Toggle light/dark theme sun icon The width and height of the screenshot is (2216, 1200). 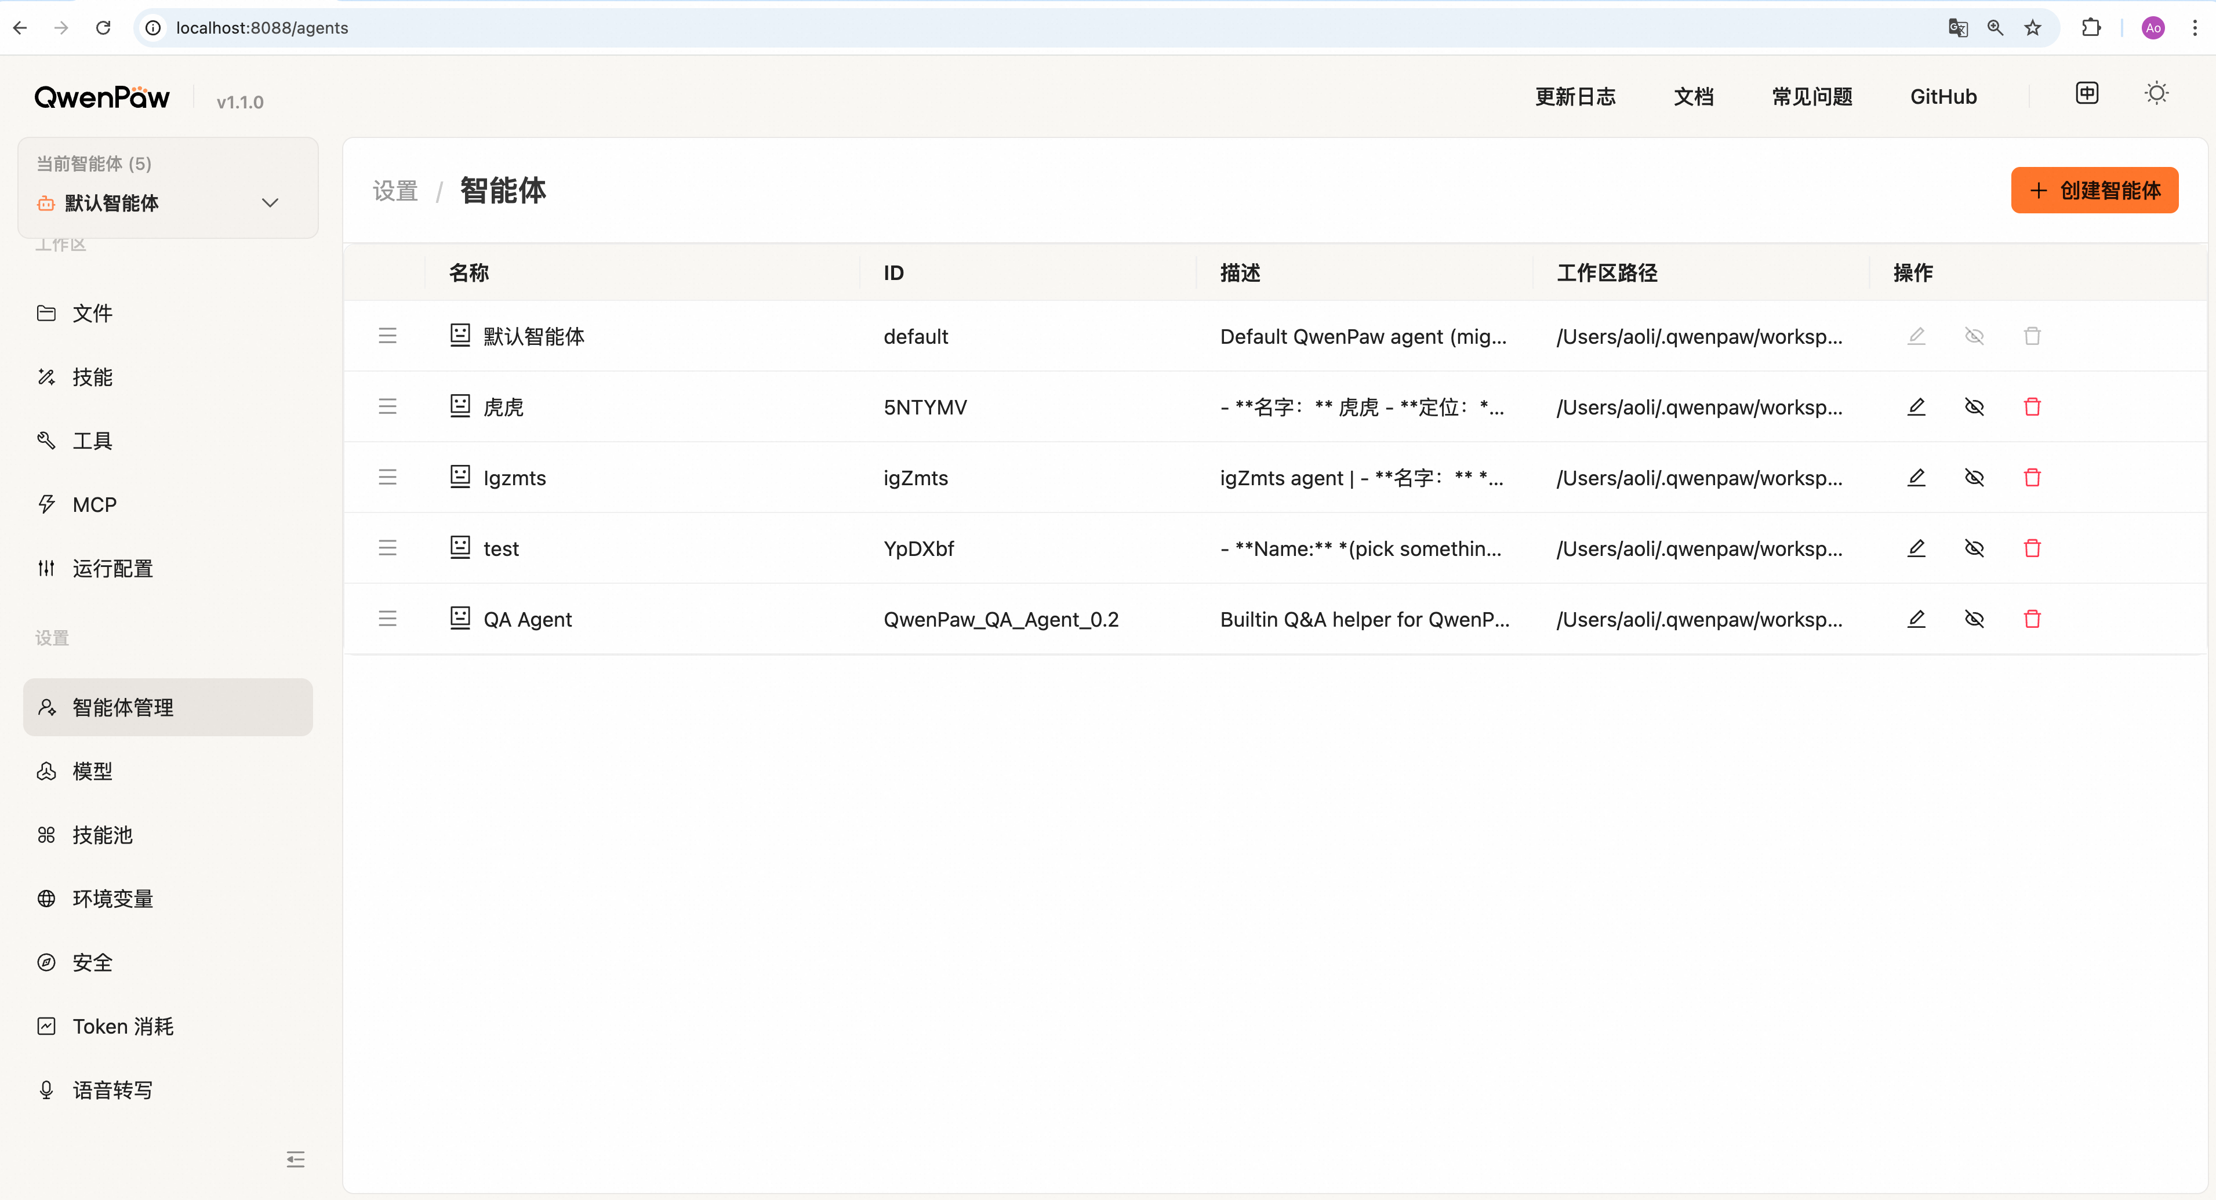pos(2156,93)
